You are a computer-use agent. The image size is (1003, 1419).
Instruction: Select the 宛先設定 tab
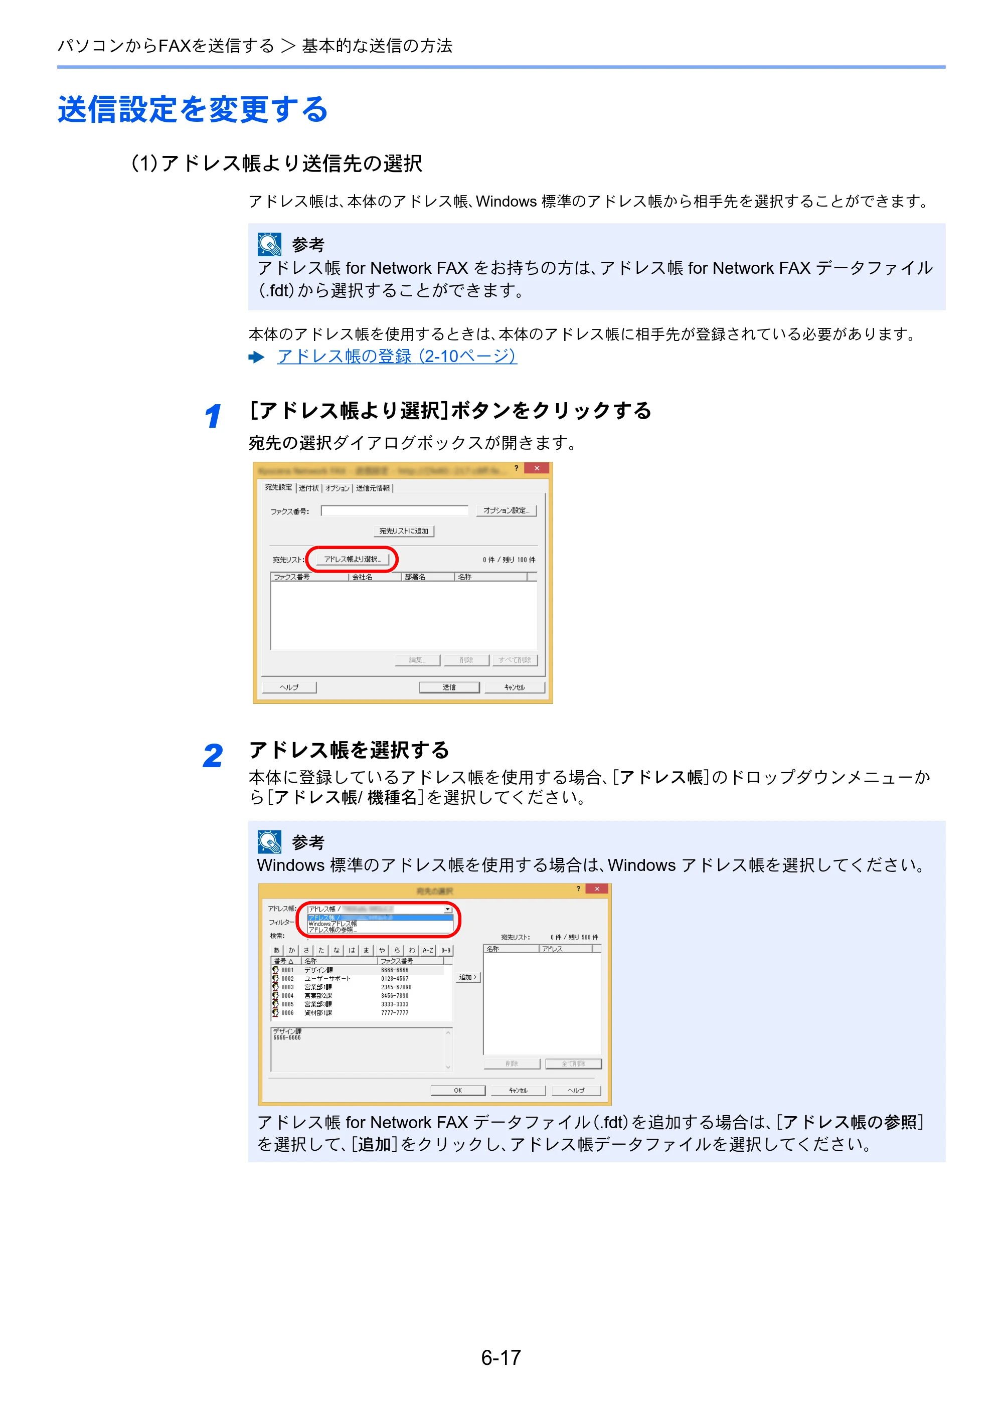click(x=279, y=488)
